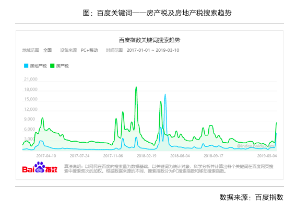Click the blue 房地产税 legend swatch
This screenshot has width=308, height=207.
[26, 66]
